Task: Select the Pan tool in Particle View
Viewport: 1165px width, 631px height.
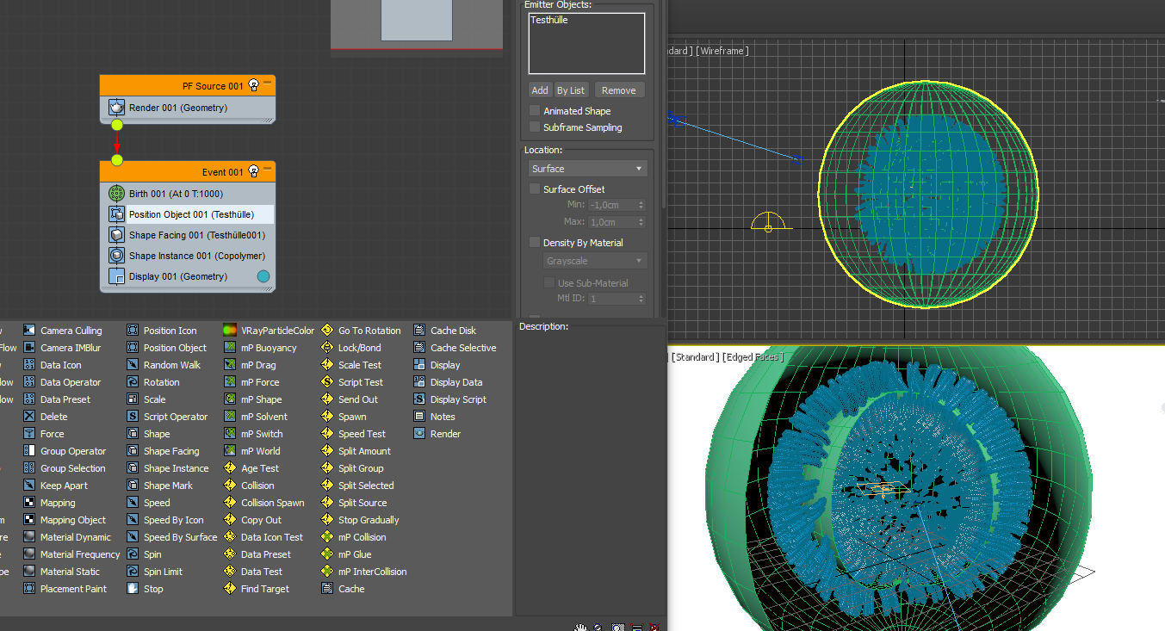Action: tap(579, 627)
